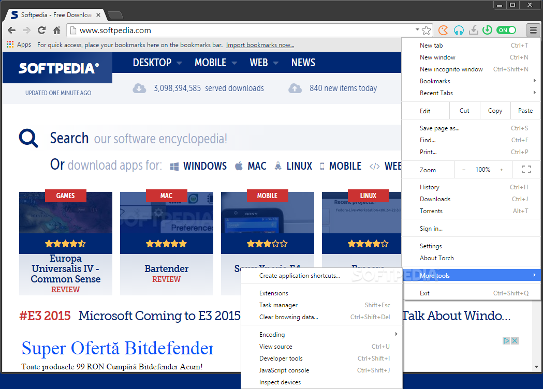Click the Windows logo icon

tap(174, 167)
